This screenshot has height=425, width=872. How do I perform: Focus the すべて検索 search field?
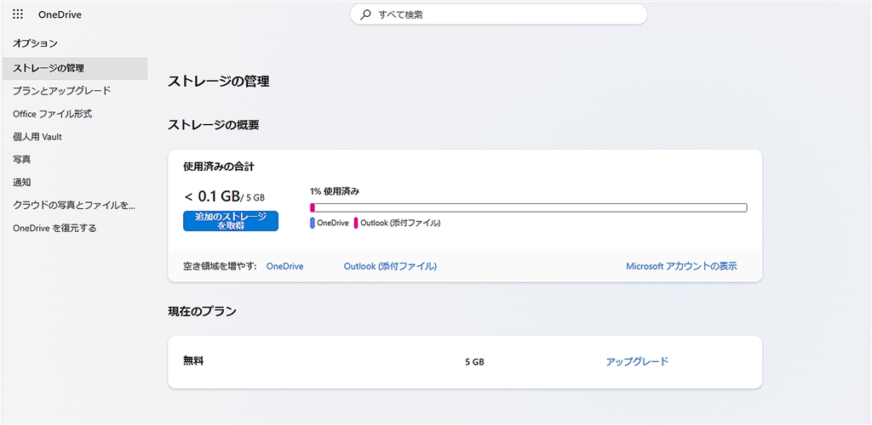pos(498,15)
